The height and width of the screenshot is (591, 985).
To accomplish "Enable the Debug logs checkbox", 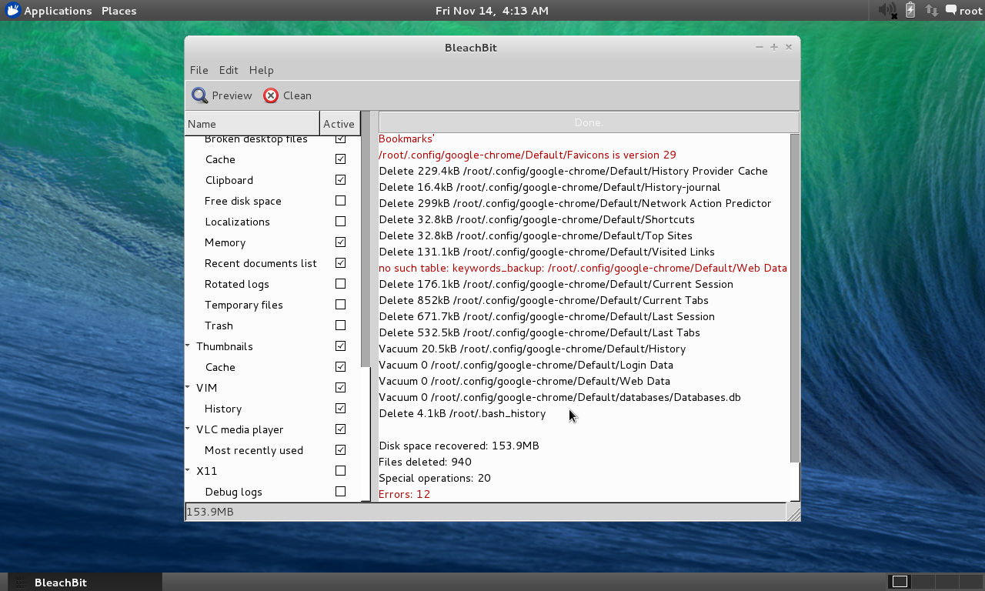I will click(340, 491).
